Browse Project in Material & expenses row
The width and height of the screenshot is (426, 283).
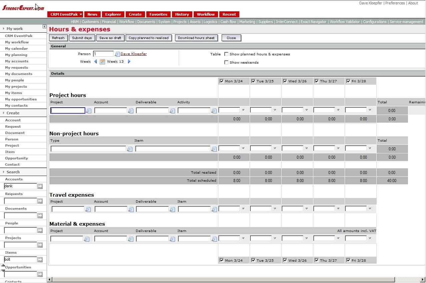click(x=87, y=239)
